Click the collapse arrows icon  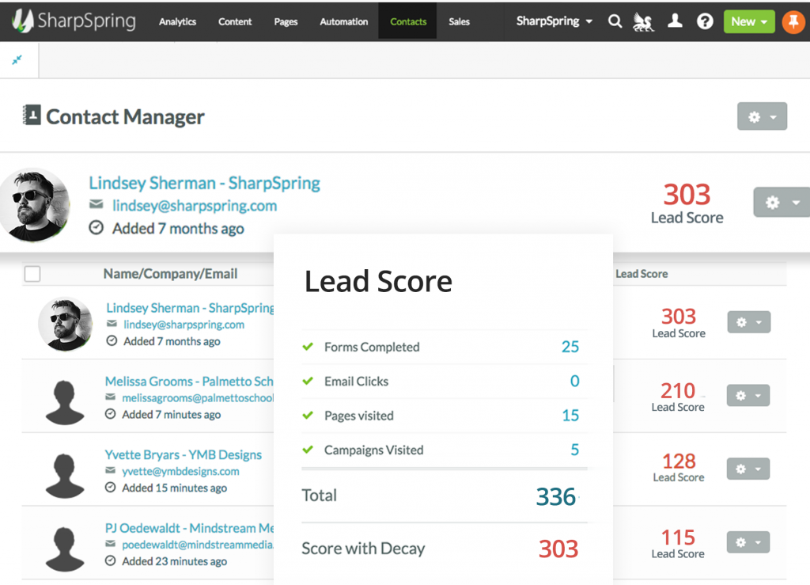tap(17, 60)
